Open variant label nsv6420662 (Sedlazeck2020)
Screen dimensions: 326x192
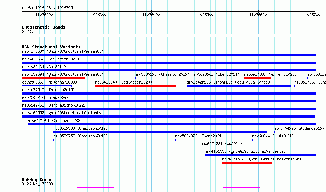pos(51,59)
